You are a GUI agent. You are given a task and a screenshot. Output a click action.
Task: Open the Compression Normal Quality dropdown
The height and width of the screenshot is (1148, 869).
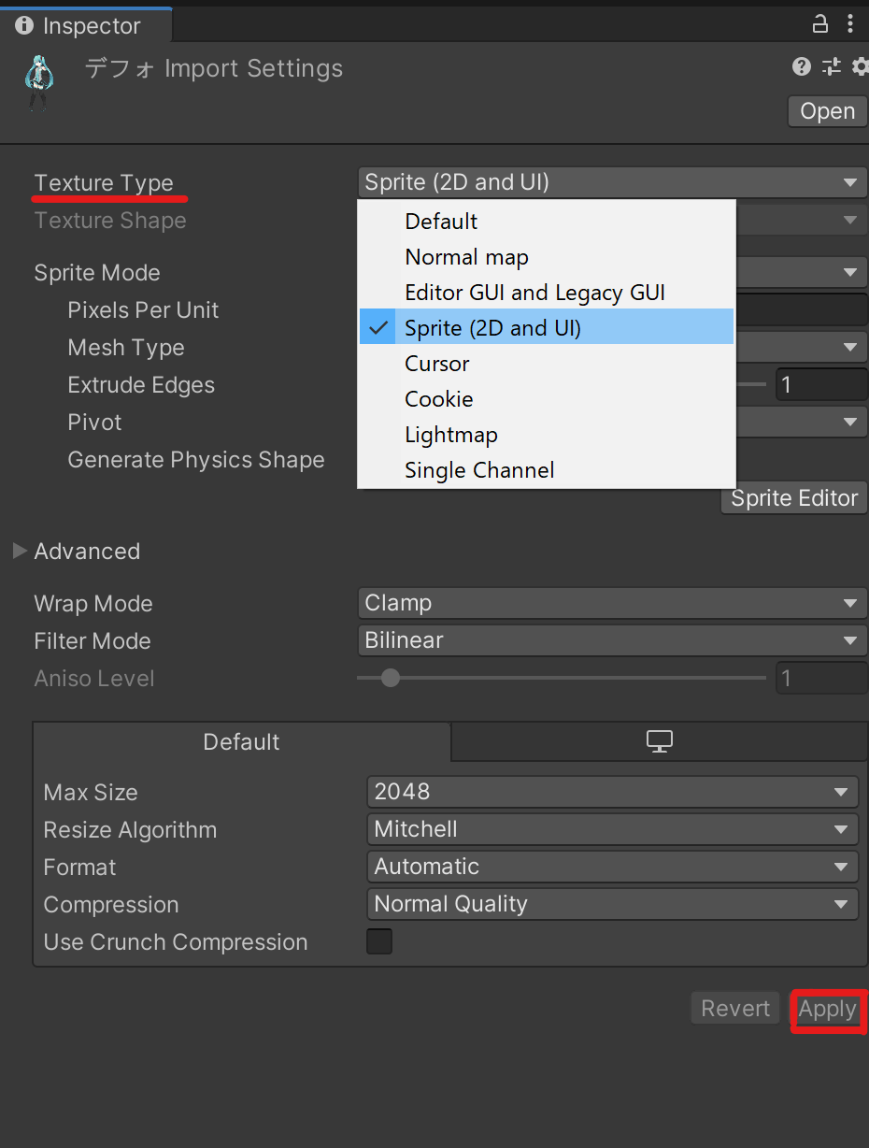[x=612, y=904]
